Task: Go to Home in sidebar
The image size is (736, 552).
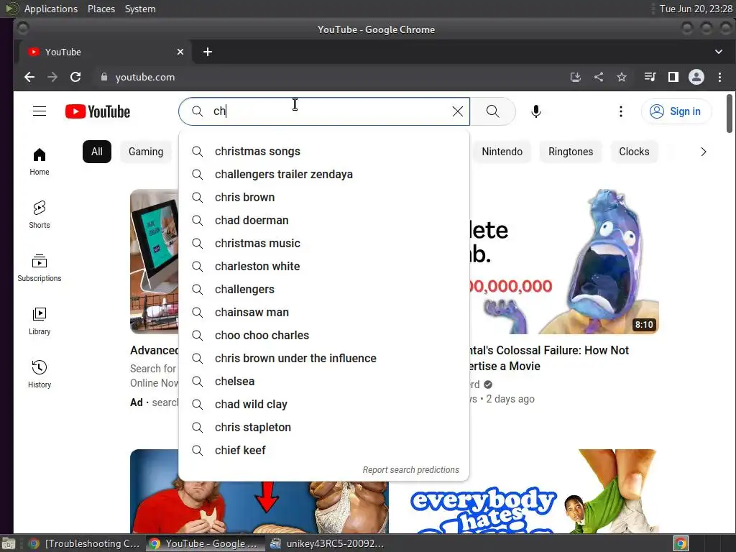Action: click(x=40, y=162)
